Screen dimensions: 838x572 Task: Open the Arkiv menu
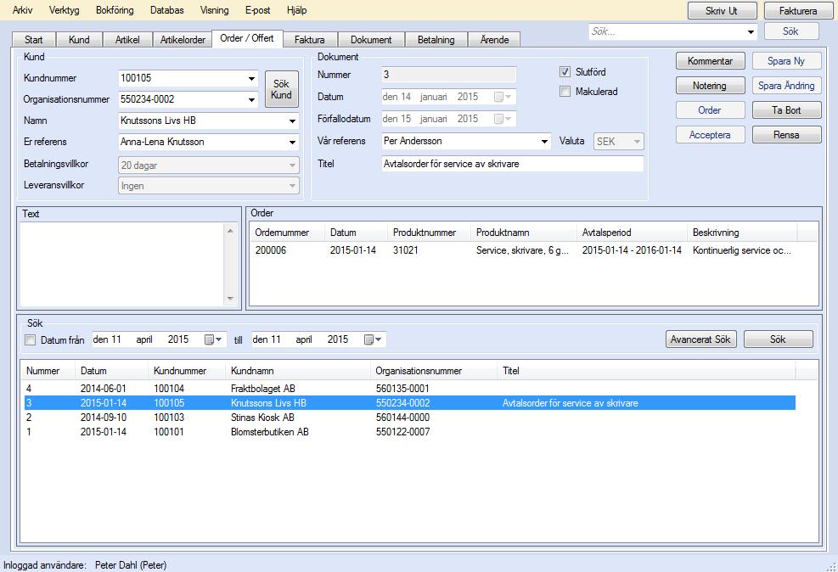(x=22, y=10)
